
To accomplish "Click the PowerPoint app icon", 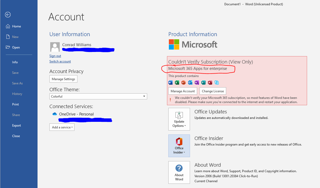I will pyautogui.click(x=184, y=83).
